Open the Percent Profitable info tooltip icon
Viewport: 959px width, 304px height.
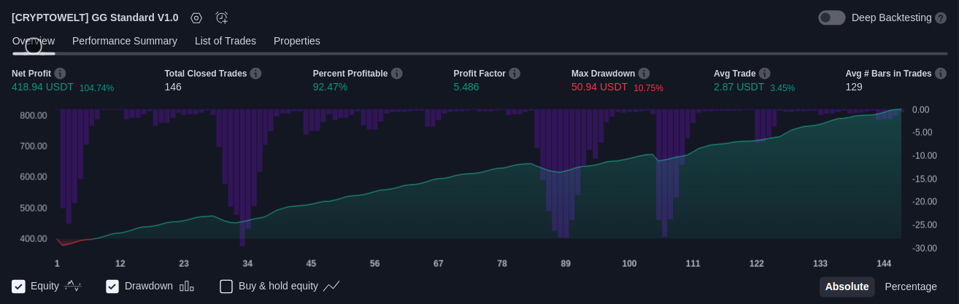(x=396, y=74)
